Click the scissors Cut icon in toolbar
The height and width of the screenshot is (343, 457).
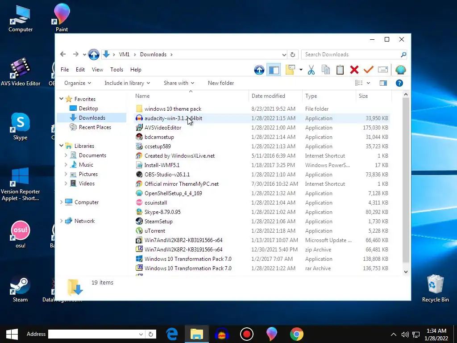coord(311,70)
